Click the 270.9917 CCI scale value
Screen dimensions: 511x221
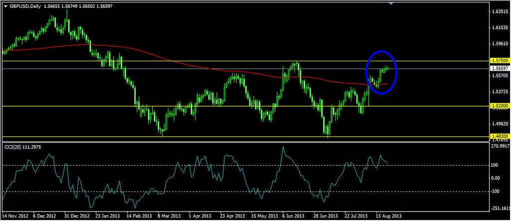[500, 146]
